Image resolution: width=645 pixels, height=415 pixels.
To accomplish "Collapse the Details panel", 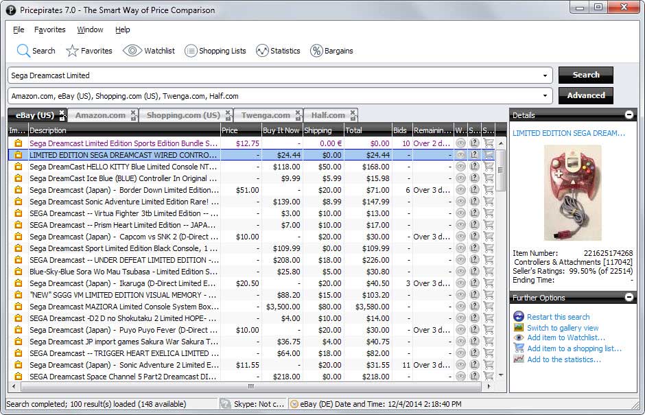I will [629, 115].
